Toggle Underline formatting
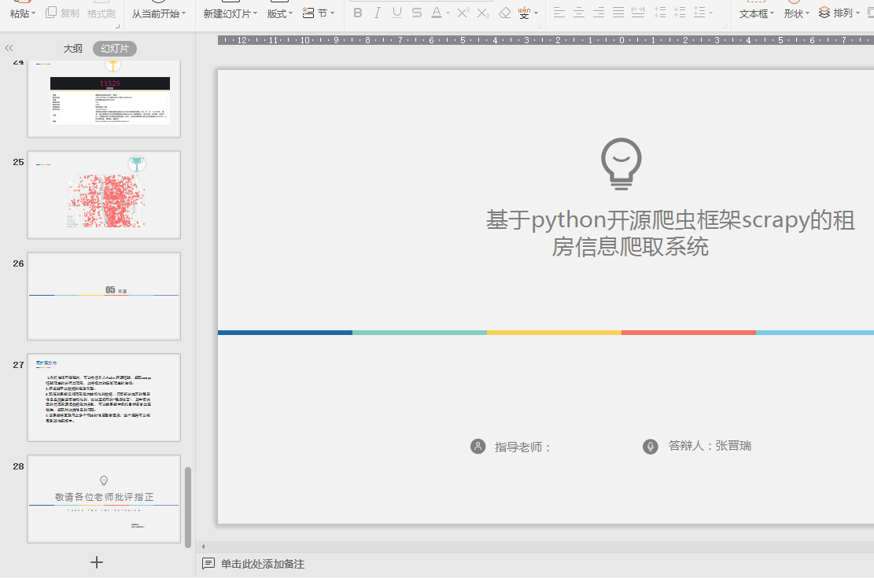 [396, 13]
